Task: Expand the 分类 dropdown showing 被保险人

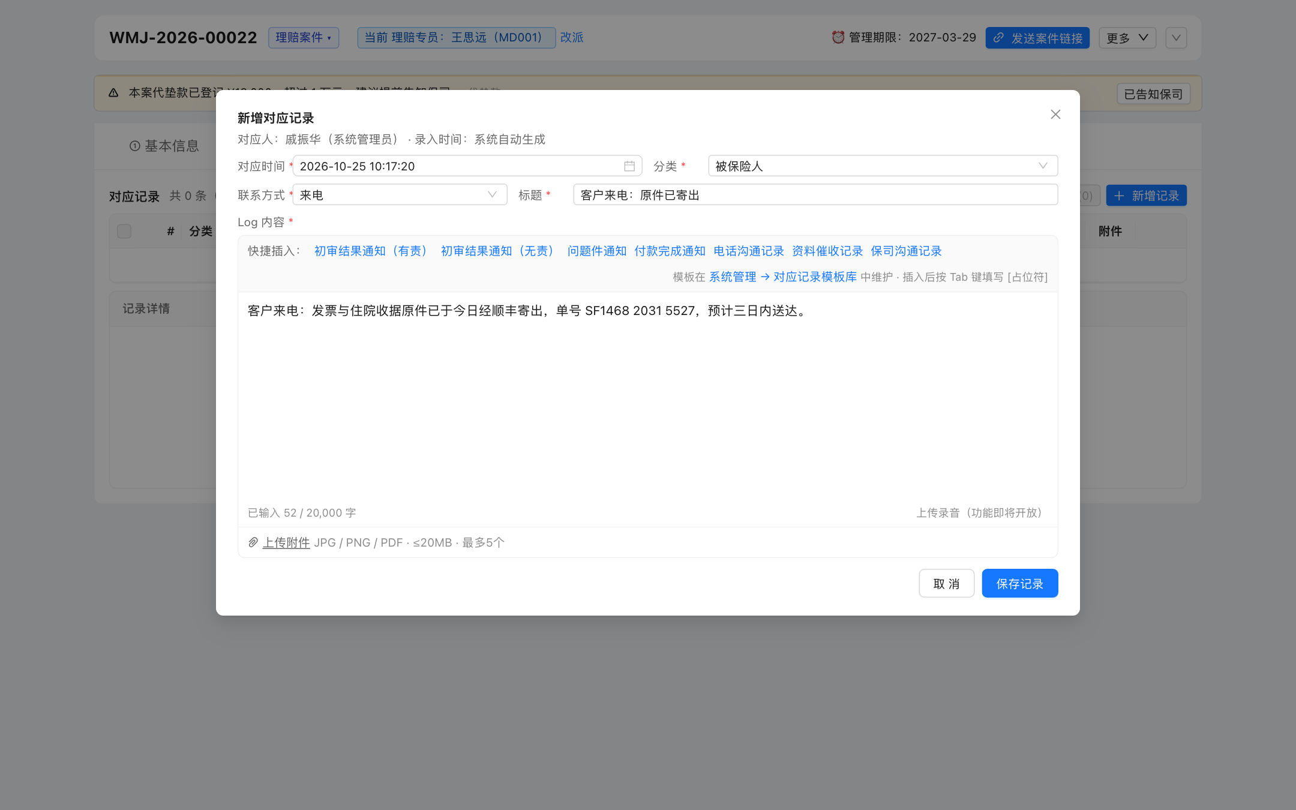Action: pyautogui.click(x=883, y=166)
